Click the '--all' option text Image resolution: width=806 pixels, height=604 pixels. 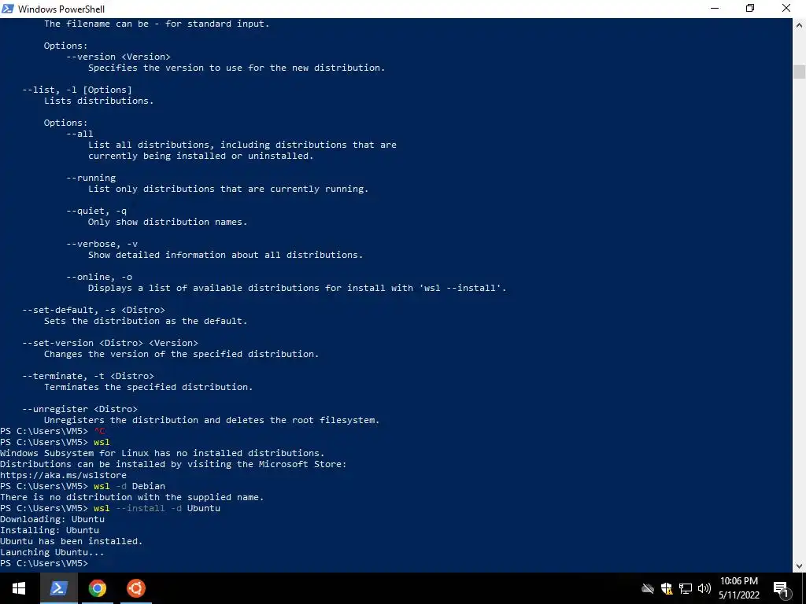click(79, 134)
